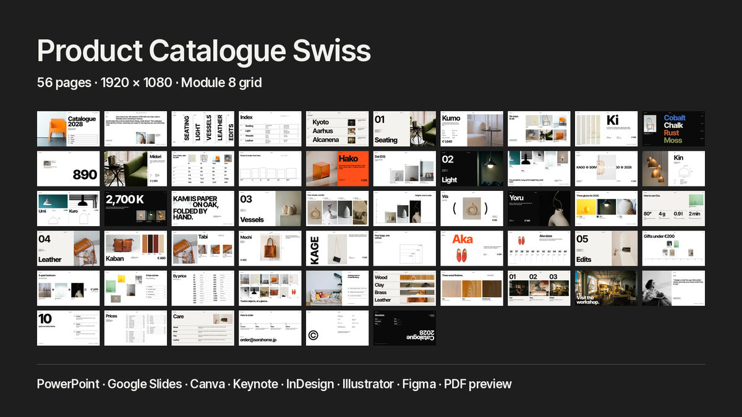This screenshot has height=417, width=742.
Task: Open the Cobalt Chalk Rust Moss slide
Action: point(673,128)
